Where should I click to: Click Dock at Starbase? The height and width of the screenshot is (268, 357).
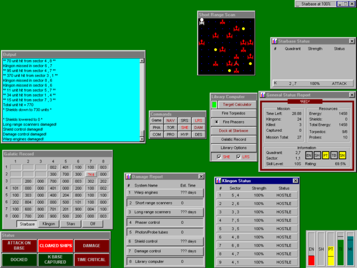point(234,131)
